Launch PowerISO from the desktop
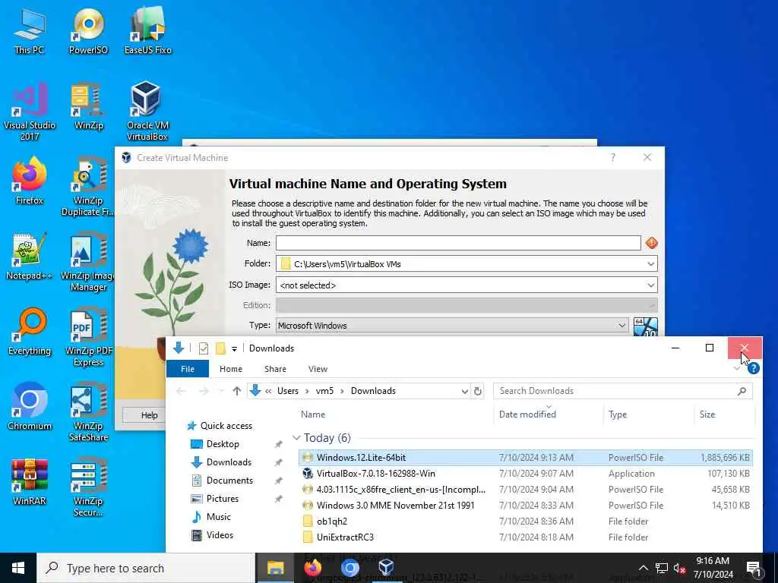The image size is (778, 583). pyautogui.click(x=88, y=30)
